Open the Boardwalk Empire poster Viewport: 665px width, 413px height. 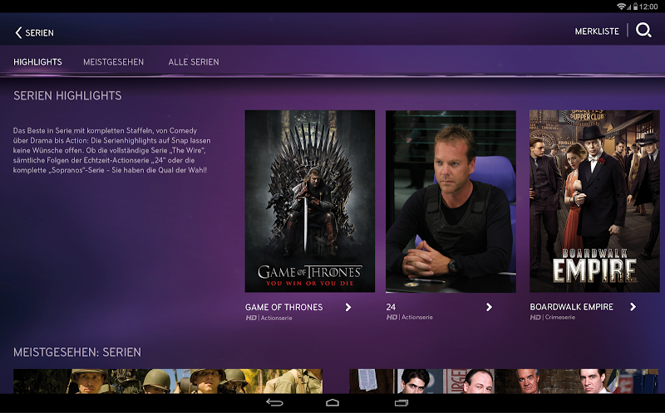tap(594, 201)
